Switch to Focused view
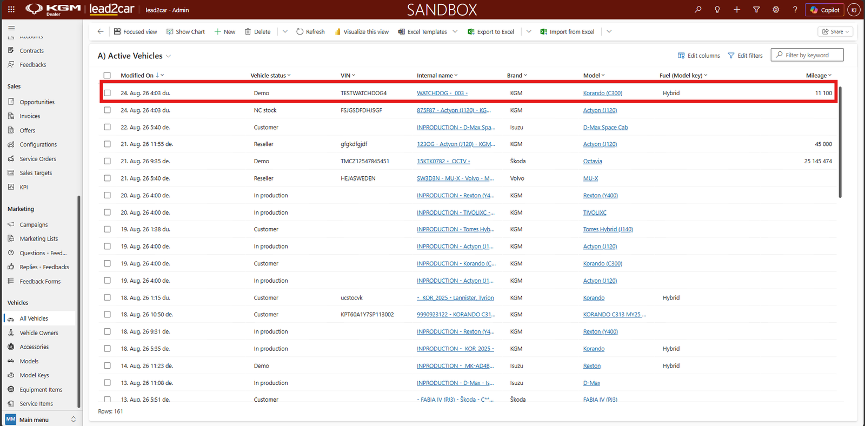 [135, 32]
